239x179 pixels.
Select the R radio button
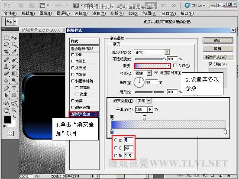click(x=116, y=140)
